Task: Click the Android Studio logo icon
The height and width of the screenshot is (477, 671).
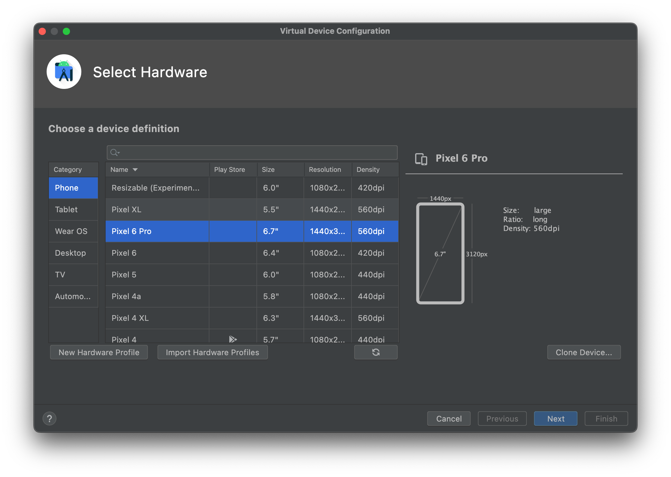Action: (x=64, y=72)
